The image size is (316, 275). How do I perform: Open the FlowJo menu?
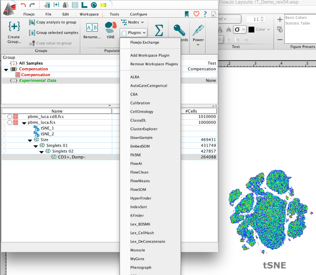(29, 14)
